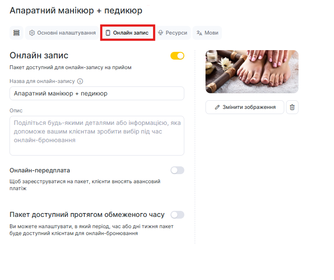Click the resources icon beside Ресурси
The image size is (334, 280).
coord(161,32)
